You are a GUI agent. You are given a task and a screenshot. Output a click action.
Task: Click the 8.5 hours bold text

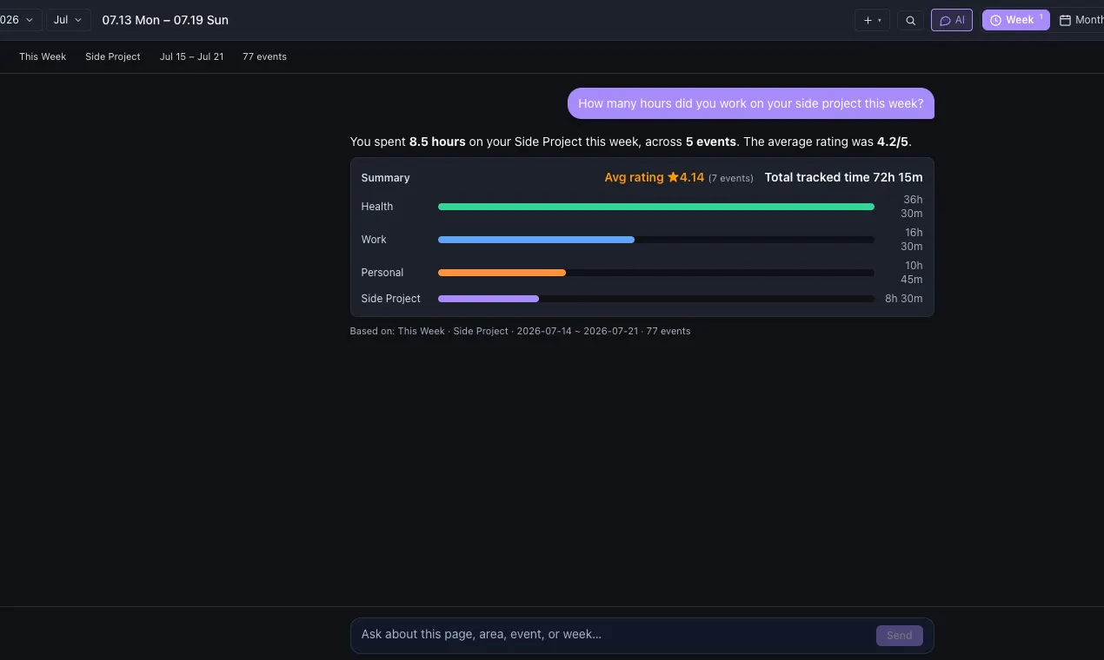pyautogui.click(x=437, y=142)
